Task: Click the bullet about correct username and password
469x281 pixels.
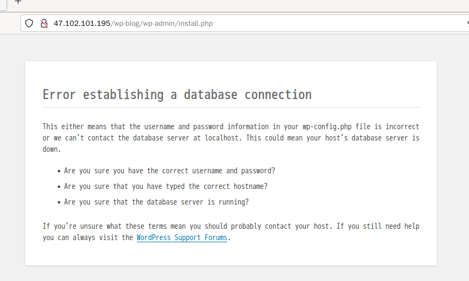Action: (169, 171)
